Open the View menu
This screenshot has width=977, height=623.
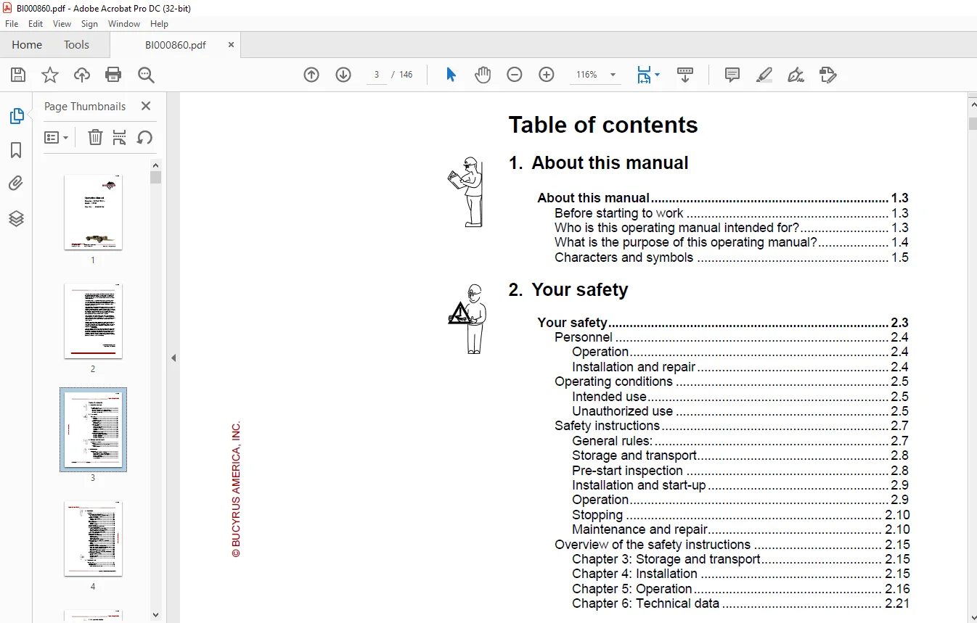click(x=62, y=24)
